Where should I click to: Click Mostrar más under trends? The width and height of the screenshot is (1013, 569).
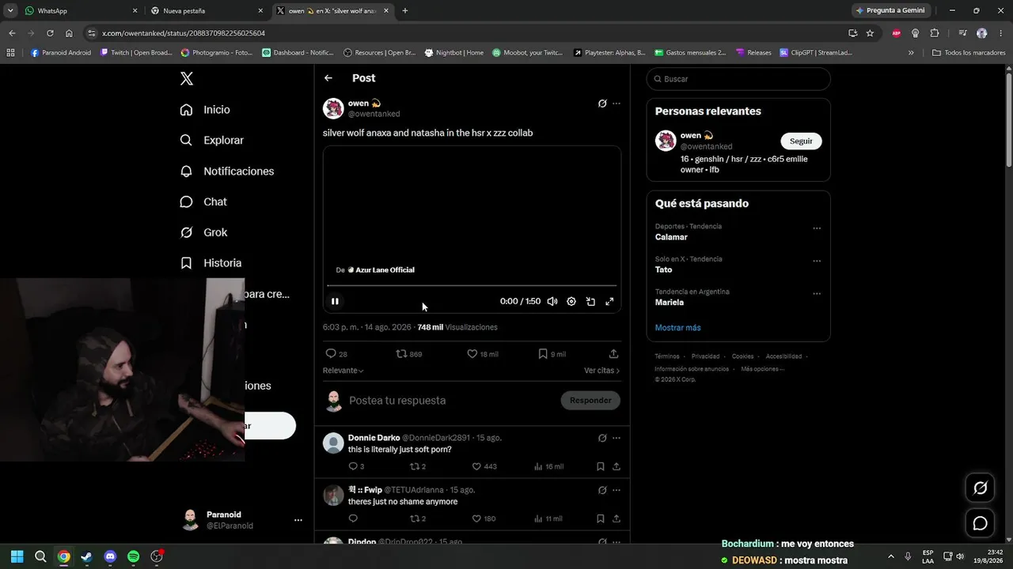point(678,327)
